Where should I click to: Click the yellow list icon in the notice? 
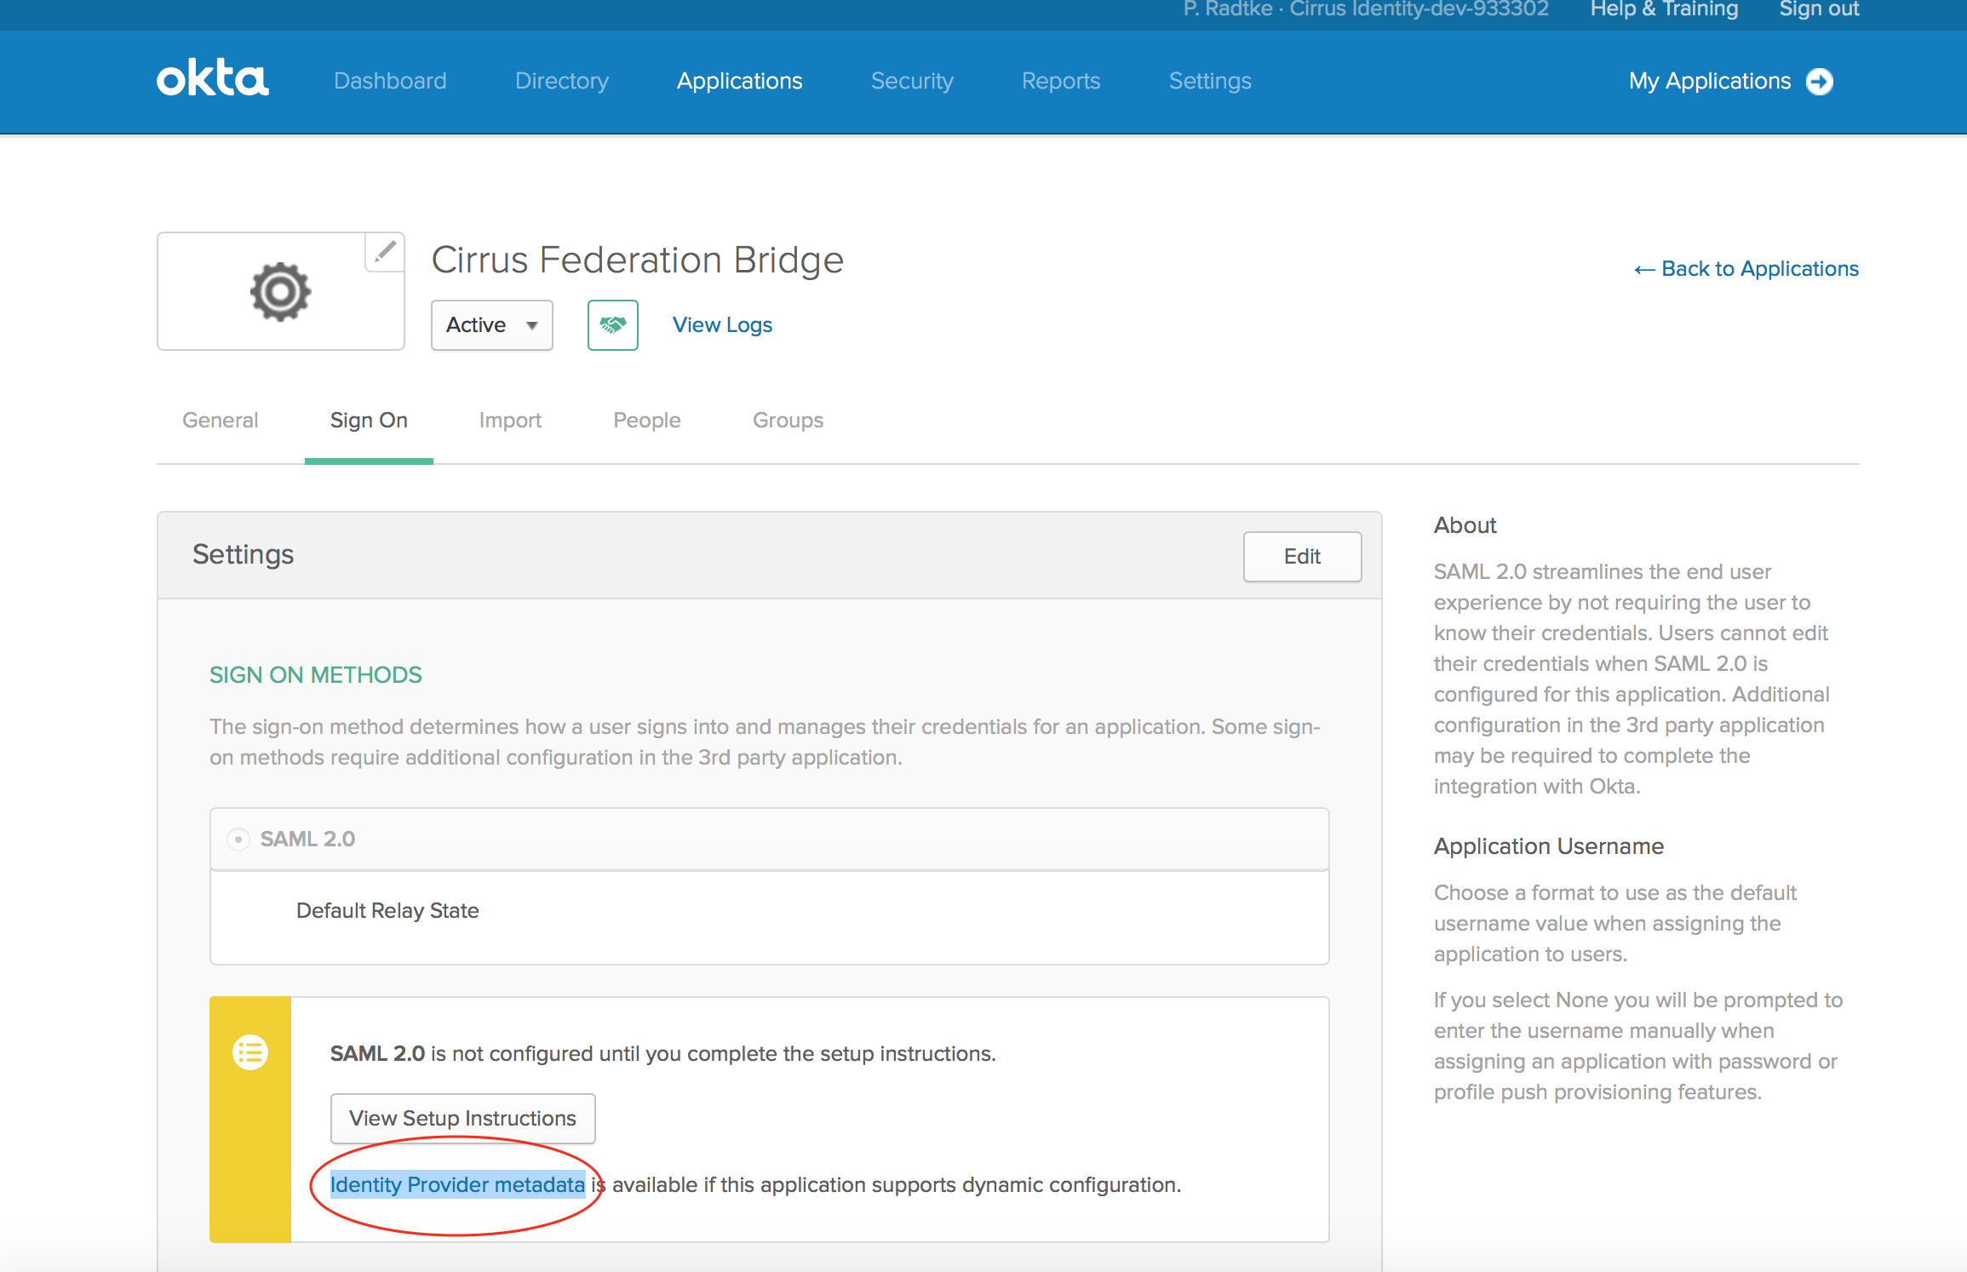click(x=250, y=1053)
